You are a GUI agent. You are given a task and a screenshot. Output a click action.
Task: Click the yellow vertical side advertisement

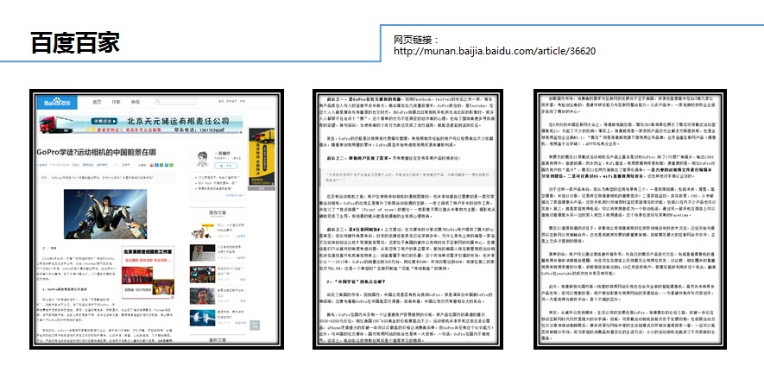pos(262,158)
